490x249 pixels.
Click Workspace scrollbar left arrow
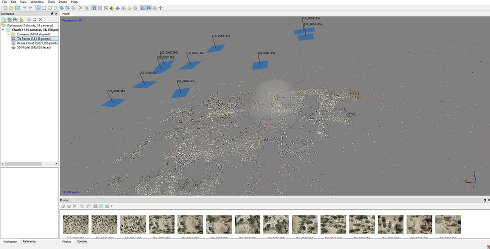(2, 164)
